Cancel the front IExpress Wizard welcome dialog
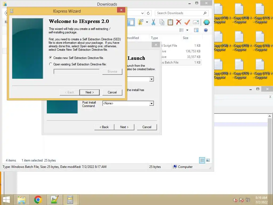This screenshot has width=273, height=205. (112, 92)
